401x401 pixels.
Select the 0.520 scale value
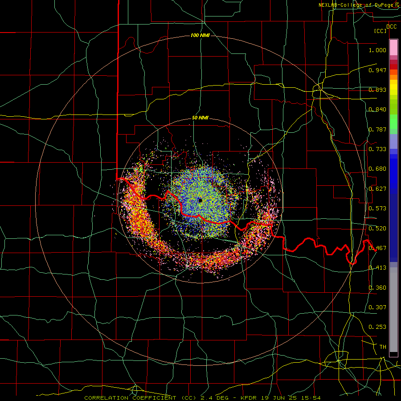[377, 229]
